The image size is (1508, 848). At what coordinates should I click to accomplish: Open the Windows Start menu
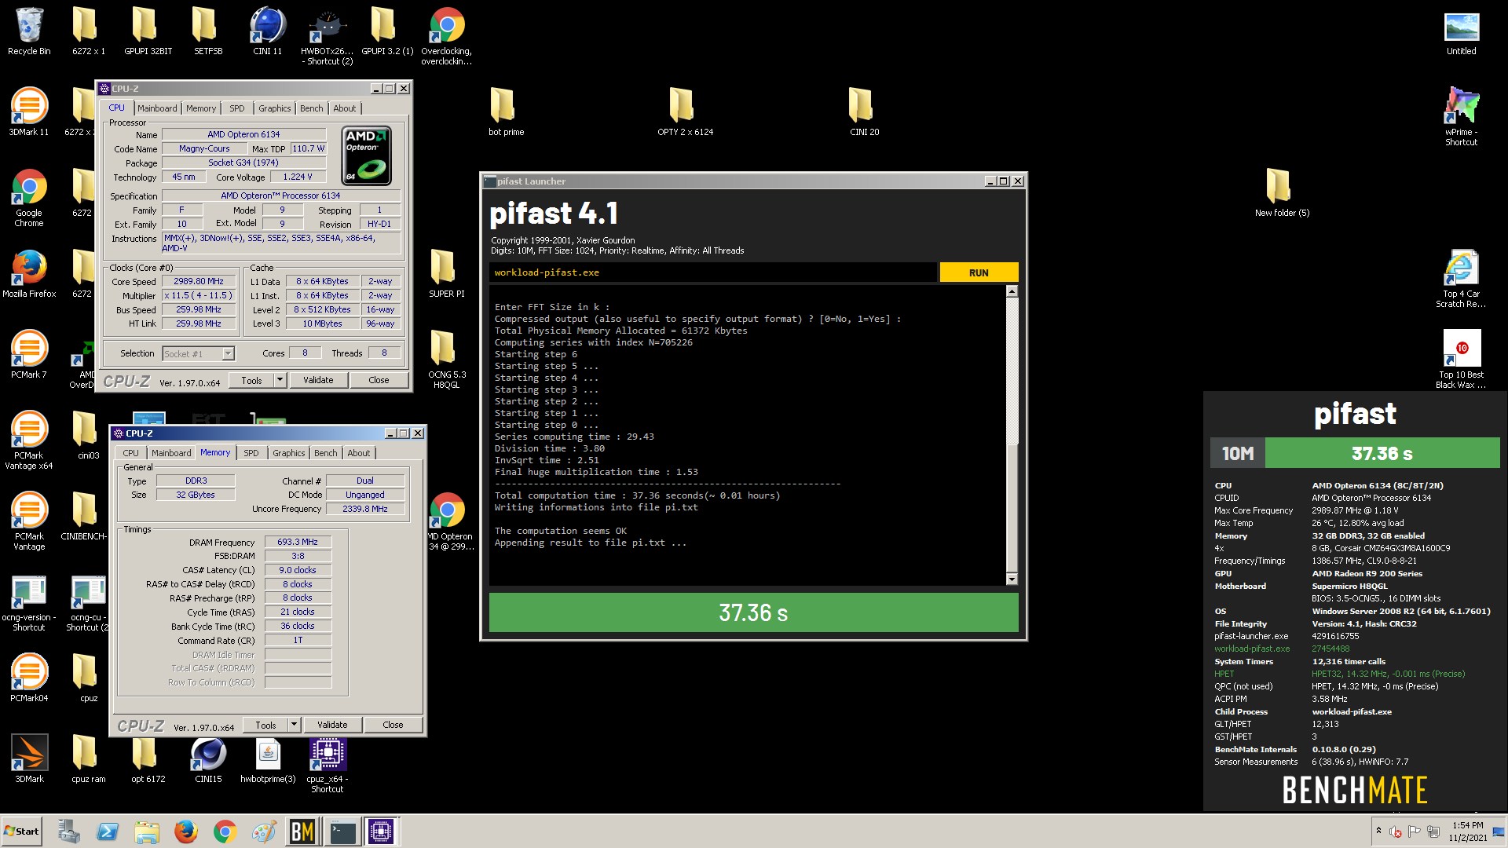(22, 832)
